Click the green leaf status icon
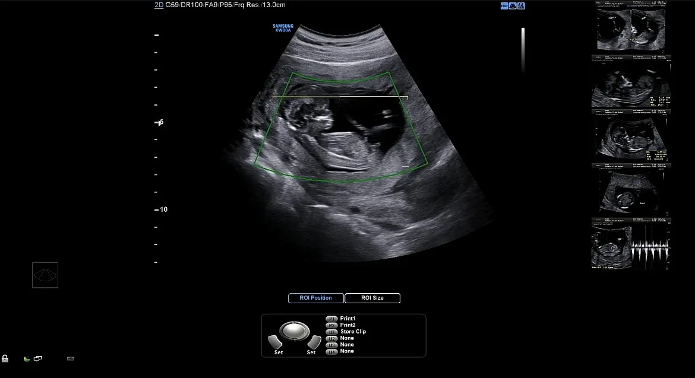The height and width of the screenshot is (378, 695). click(x=27, y=359)
